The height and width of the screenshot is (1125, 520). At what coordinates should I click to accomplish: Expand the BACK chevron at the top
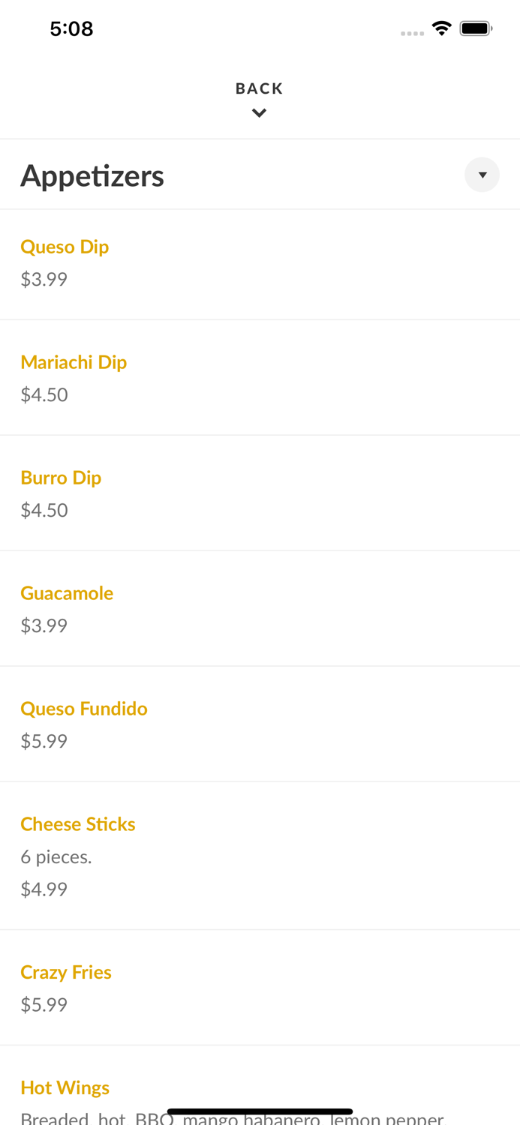point(259,112)
